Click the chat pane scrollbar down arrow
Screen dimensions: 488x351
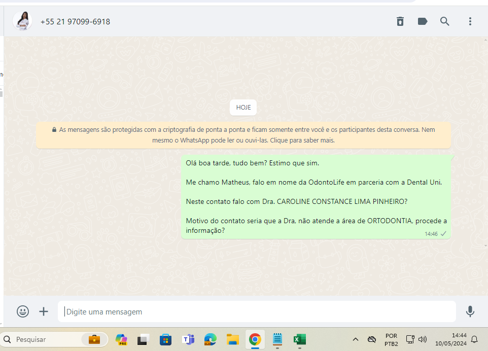485,246
